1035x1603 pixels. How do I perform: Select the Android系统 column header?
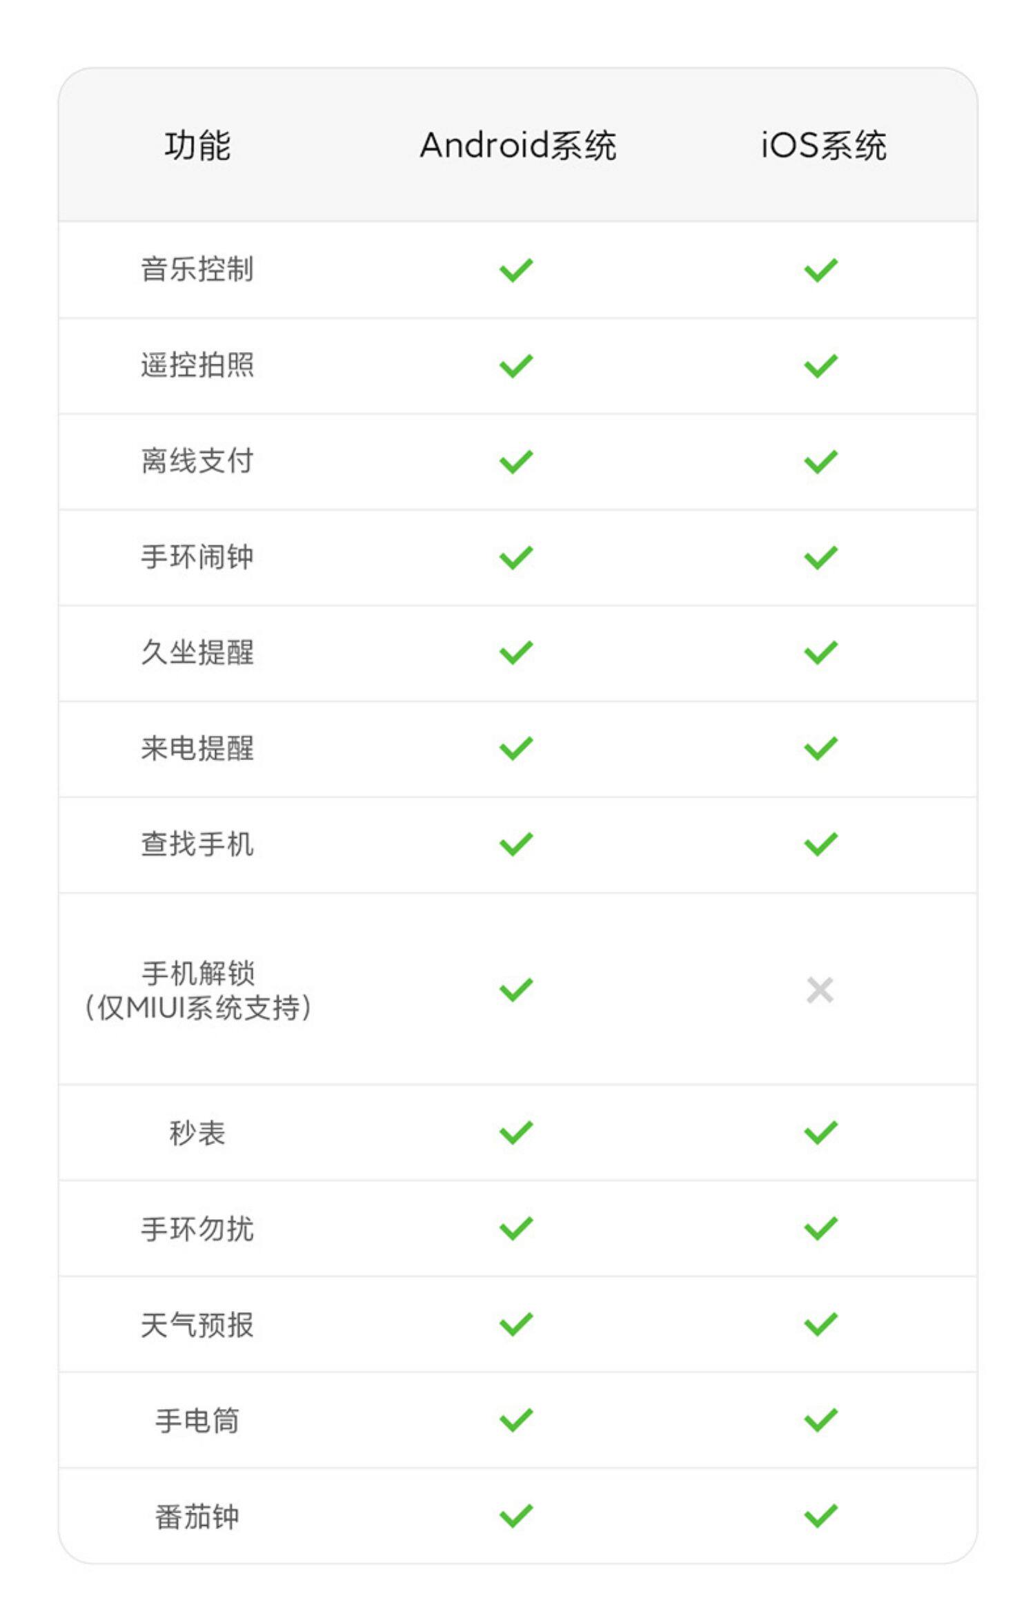click(x=517, y=146)
